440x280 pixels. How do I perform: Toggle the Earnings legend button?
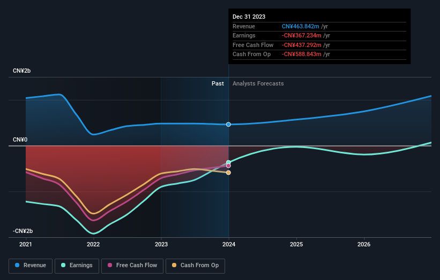(77, 266)
